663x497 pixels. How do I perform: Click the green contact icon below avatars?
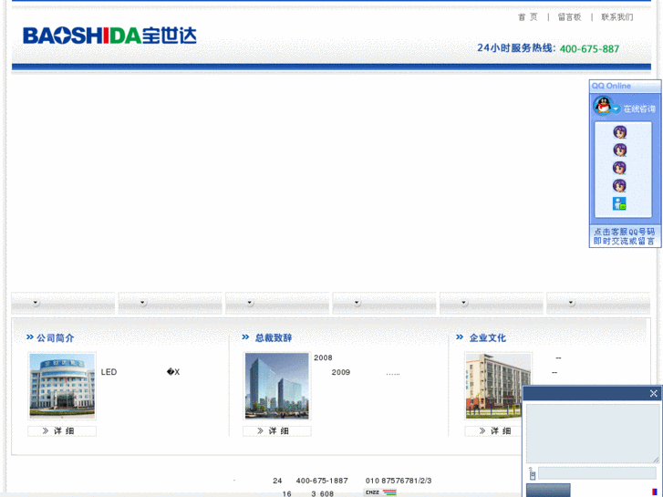pyautogui.click(x=620, y=203)
